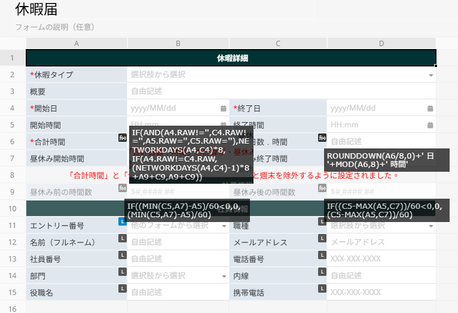458x313 pixels.
Task: Click the L icon beside 社員番号
Action: [x=122, y=256]
